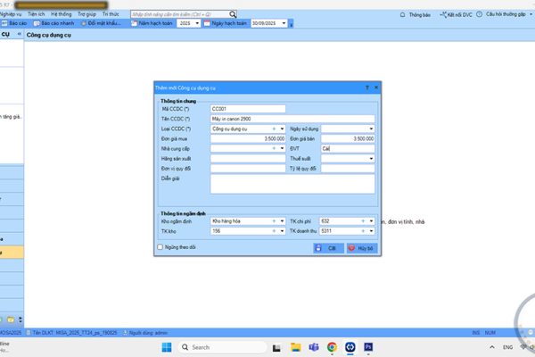Click the plus icon to add a Nhà cung cấp
Viewport: 535px width, 357px height.
point(274,149)
